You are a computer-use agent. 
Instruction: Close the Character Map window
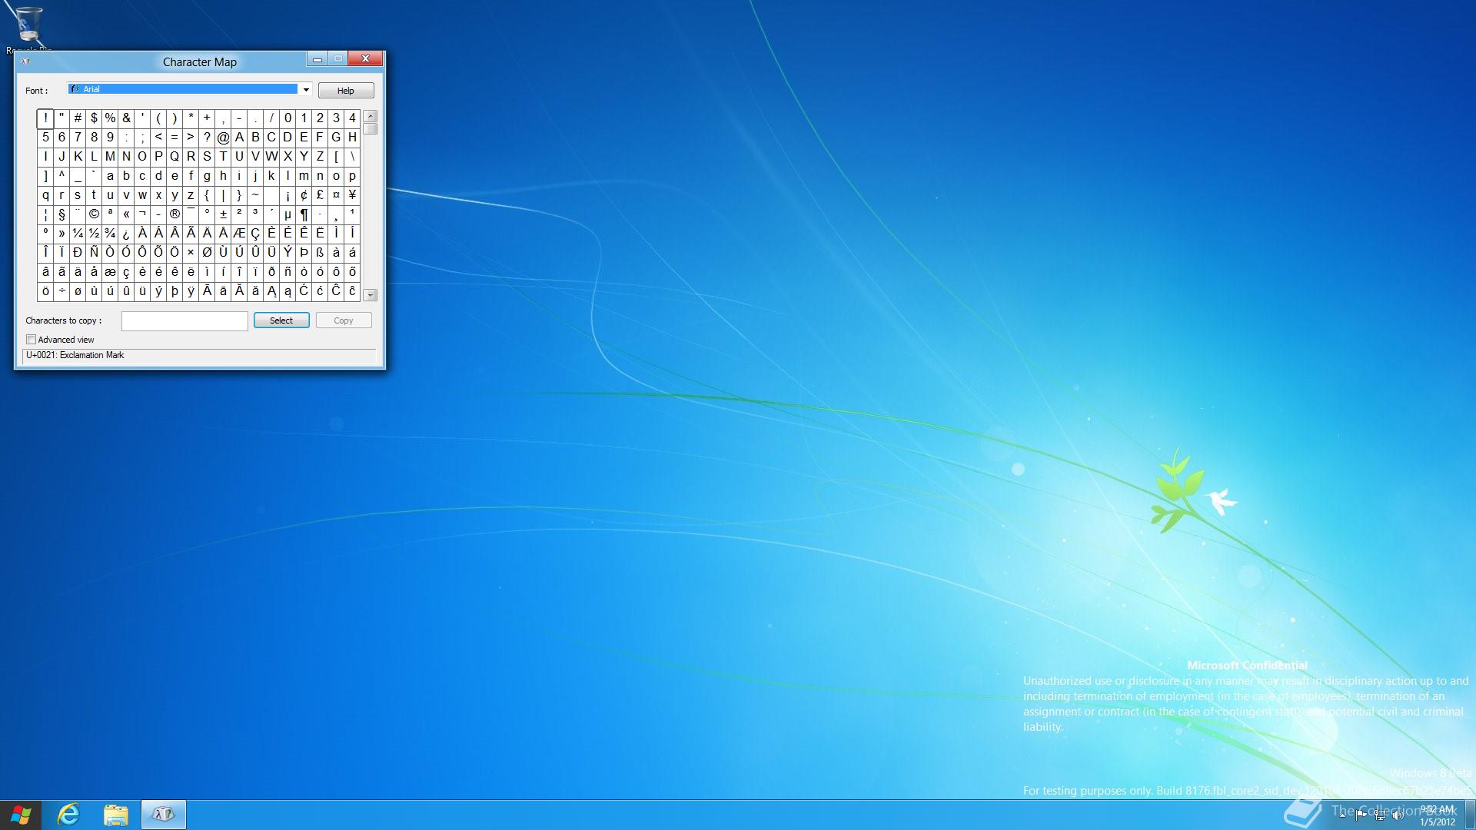coord(366,58)
